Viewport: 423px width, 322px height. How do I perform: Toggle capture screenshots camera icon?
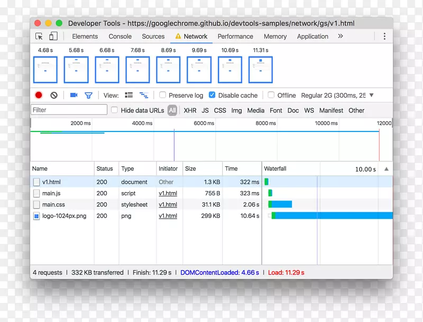coord(73,95)
